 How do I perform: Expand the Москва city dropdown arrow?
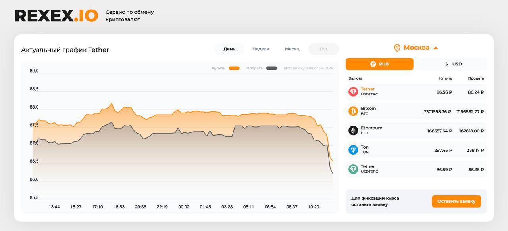point(436,48)
